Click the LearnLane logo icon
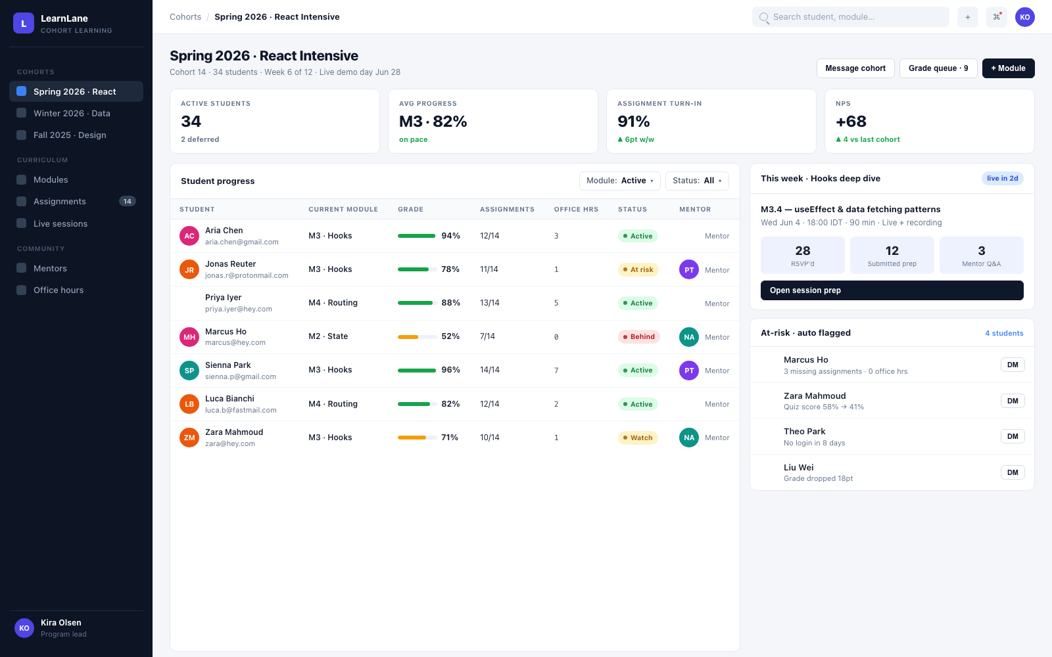The height and width of the screenshot is (657, 1052). click(x=24, y=23)
